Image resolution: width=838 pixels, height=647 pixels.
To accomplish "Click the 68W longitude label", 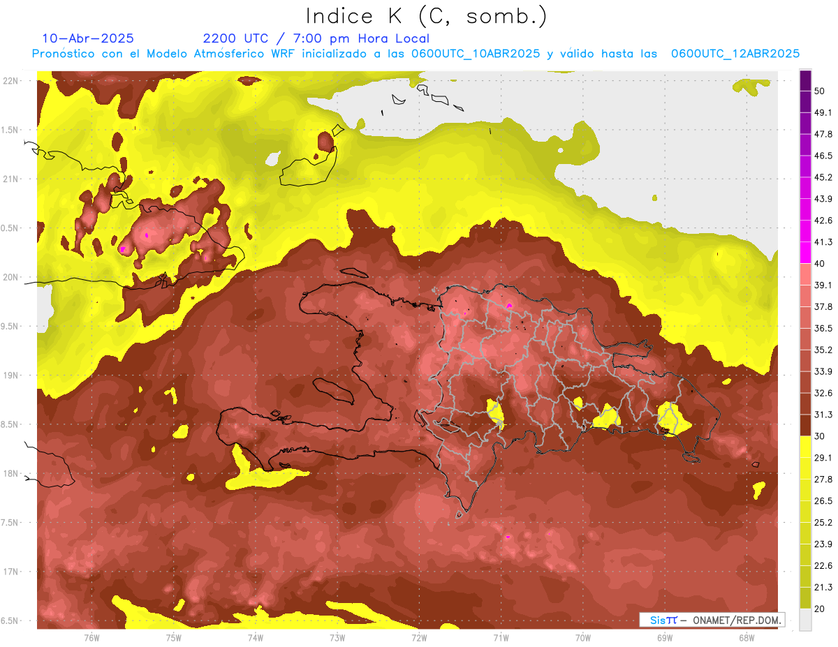I will [x=747, y=637].
